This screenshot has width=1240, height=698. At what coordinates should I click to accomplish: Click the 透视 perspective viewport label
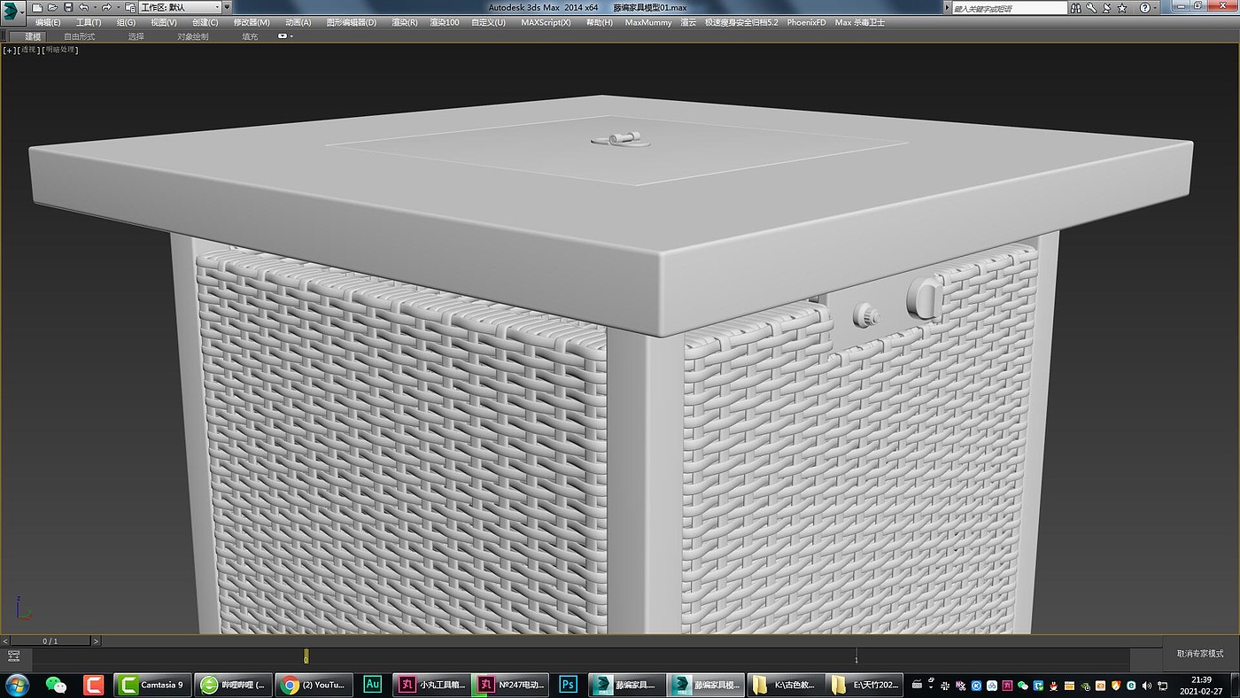[x=29, y=50]
